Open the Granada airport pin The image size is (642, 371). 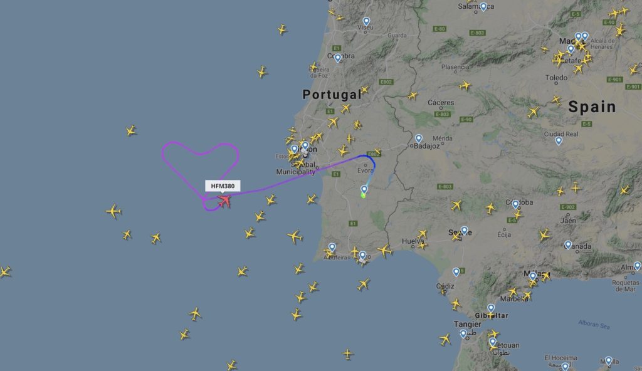[x=568, y=245]
